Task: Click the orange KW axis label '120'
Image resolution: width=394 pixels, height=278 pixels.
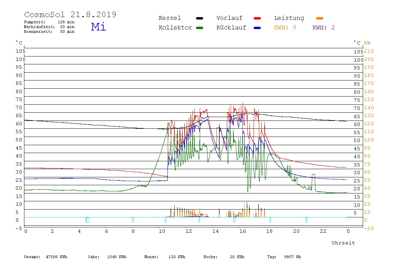Action: (x=369, y=124)
